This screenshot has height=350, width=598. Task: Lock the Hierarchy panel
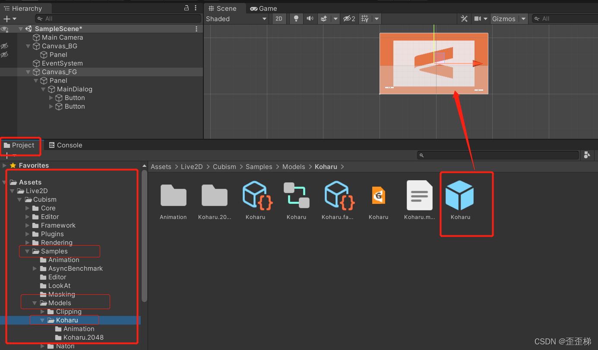(187, 8)
